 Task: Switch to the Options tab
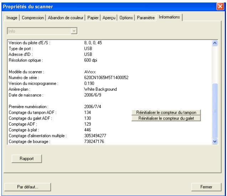click(x=126, y=18)
